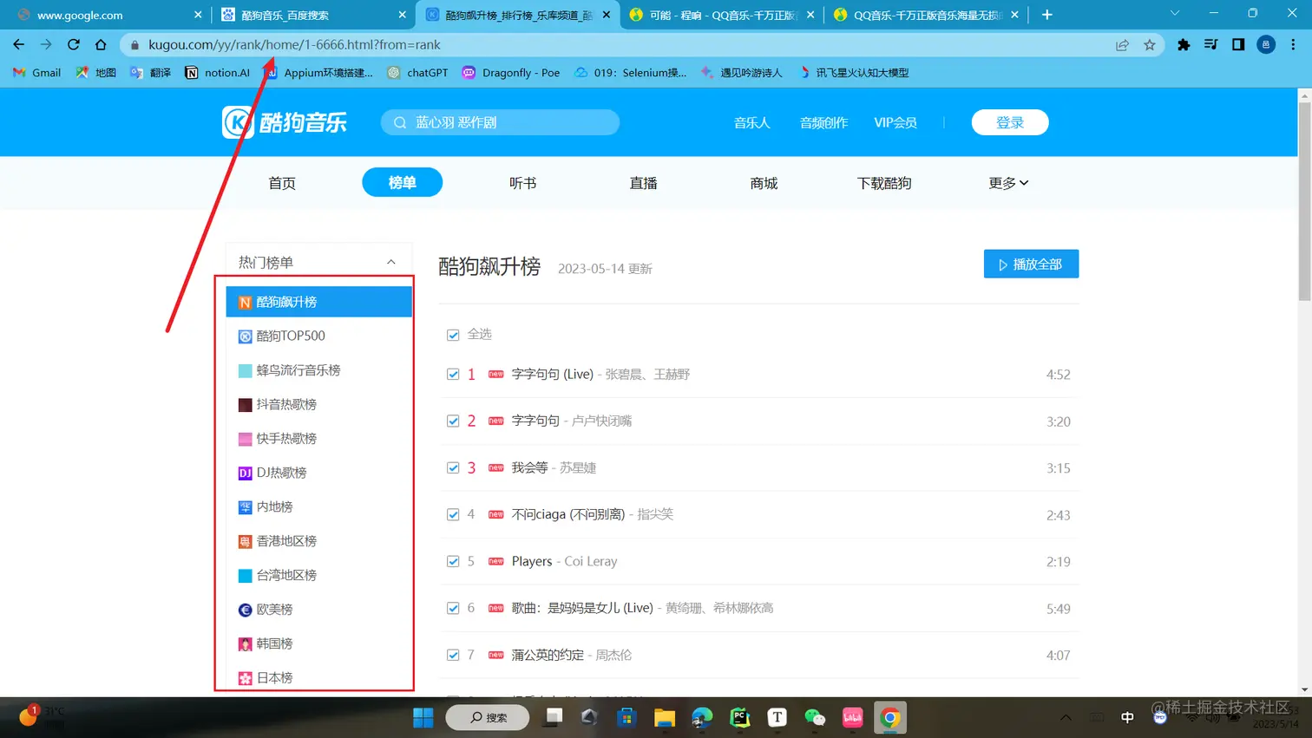Toggle the 全选 select-all checkbox
This screenshot has height=738, width=1312.
click(x=453, y=335)
